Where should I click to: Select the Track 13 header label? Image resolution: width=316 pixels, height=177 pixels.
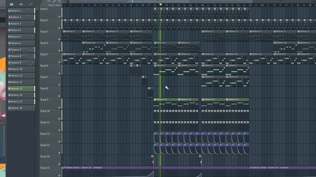click(x=45, y=145)
